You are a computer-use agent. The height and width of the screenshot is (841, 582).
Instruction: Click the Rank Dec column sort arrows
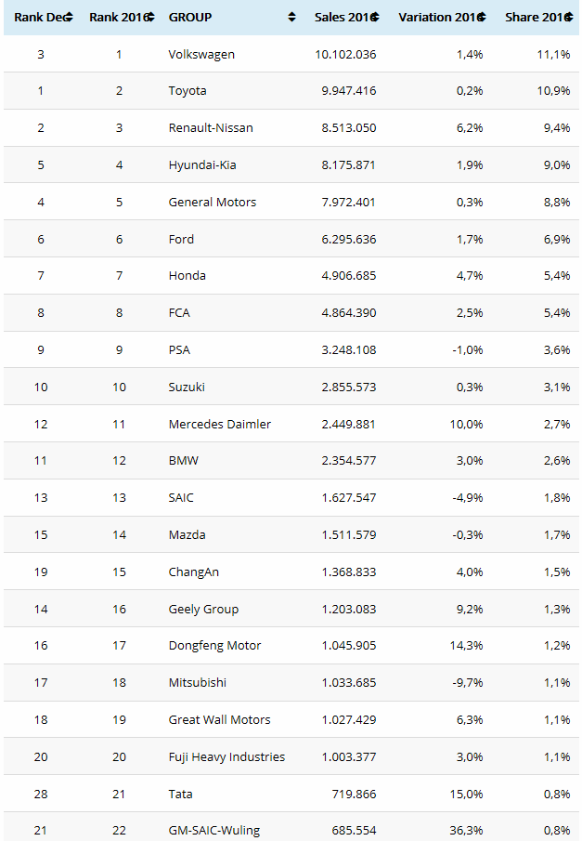coord(69,18)
